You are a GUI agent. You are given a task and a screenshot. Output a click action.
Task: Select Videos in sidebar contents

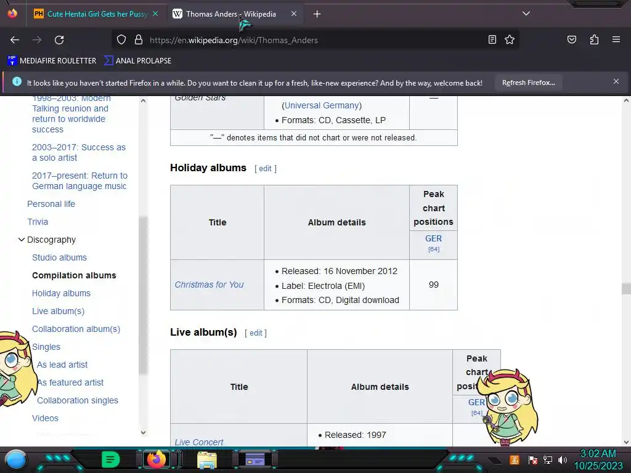tap(45, 418)
